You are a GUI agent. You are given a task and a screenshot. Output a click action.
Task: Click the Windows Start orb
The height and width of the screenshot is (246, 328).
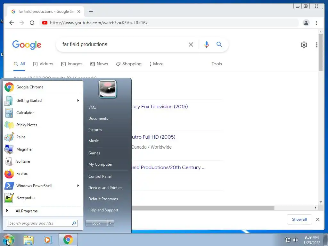click(8, 240)
